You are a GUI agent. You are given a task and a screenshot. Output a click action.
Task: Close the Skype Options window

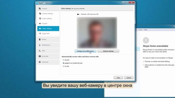pyautogui.click(x=132, y=2)
